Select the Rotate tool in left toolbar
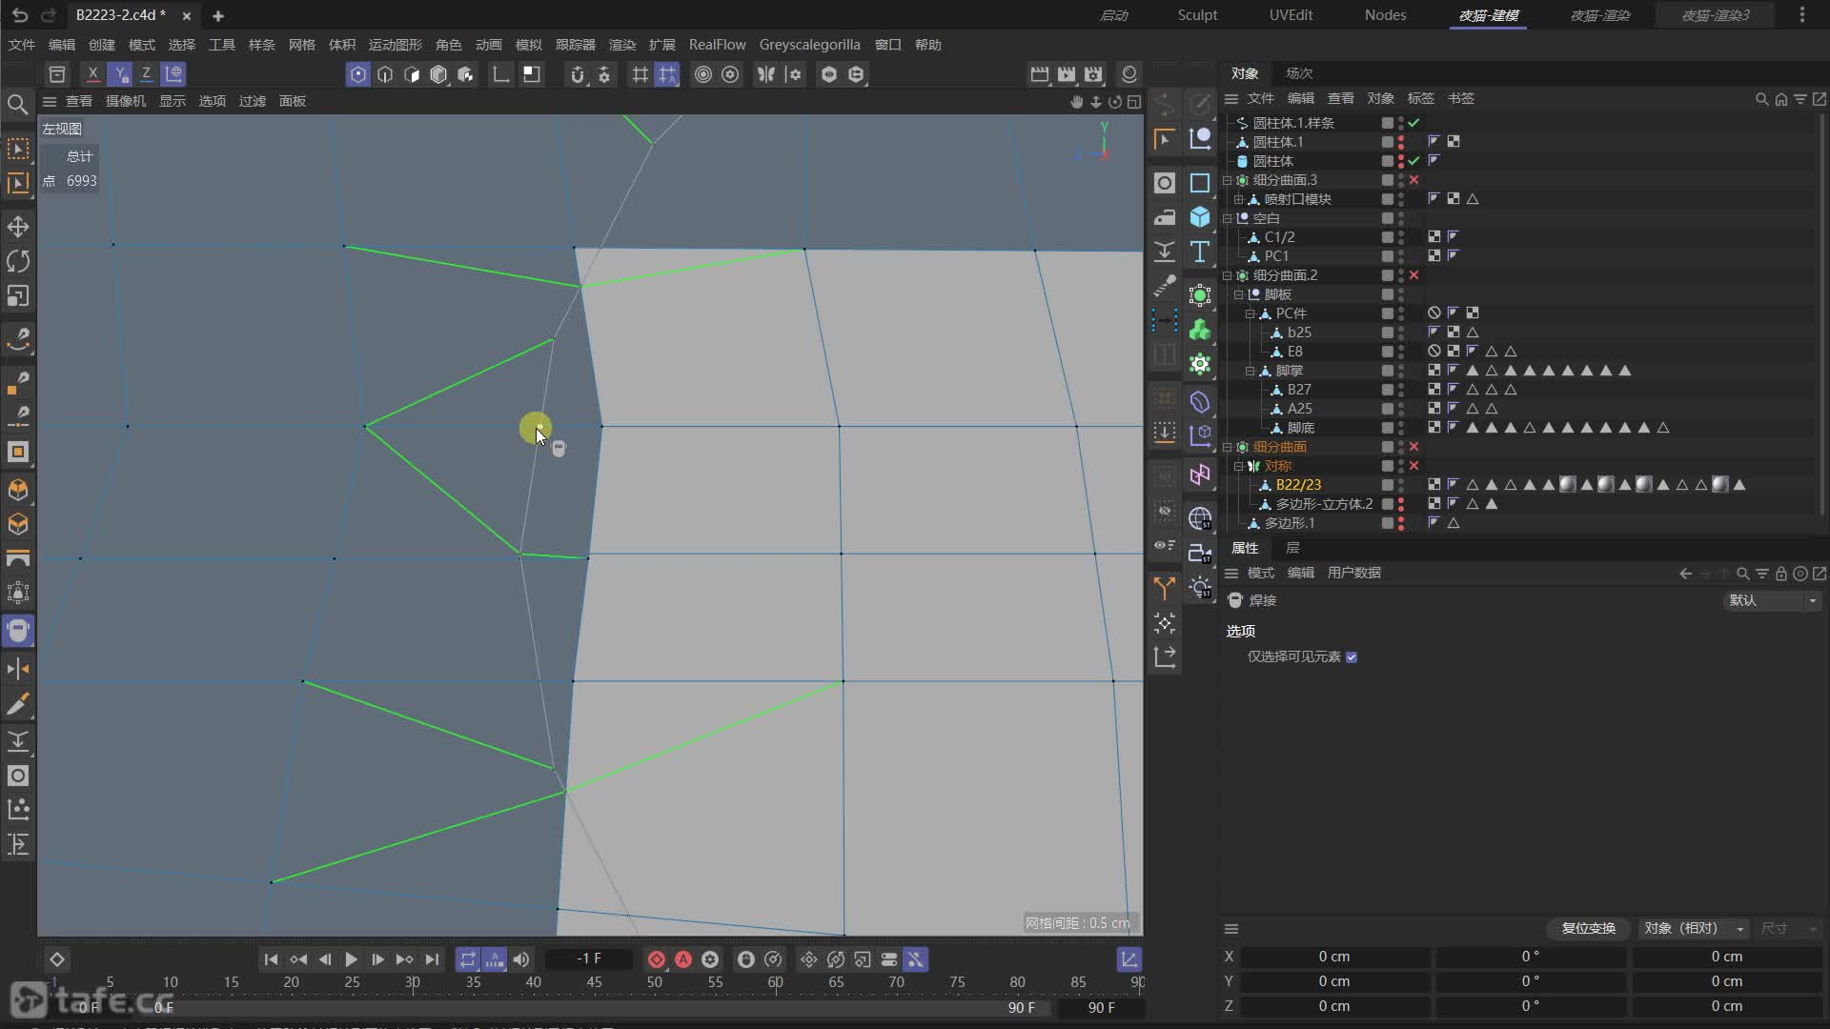This screenshot has width=1830, height=1029. 18,261
